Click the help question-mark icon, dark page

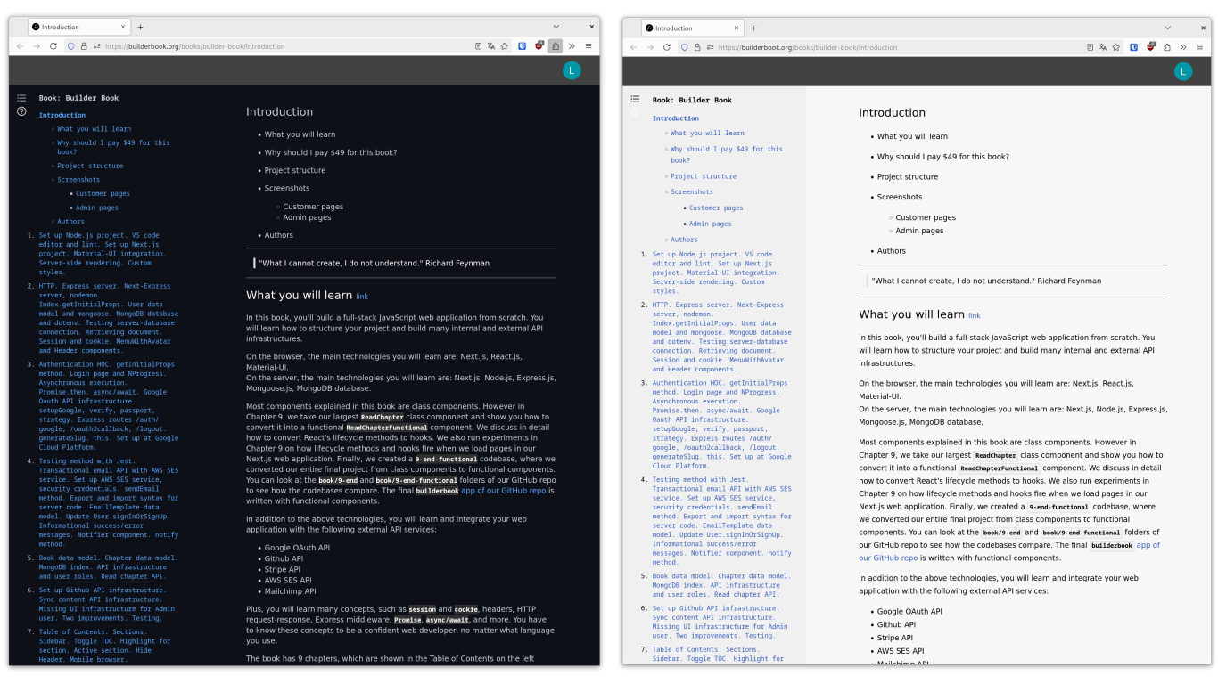(x=21, y=111)
